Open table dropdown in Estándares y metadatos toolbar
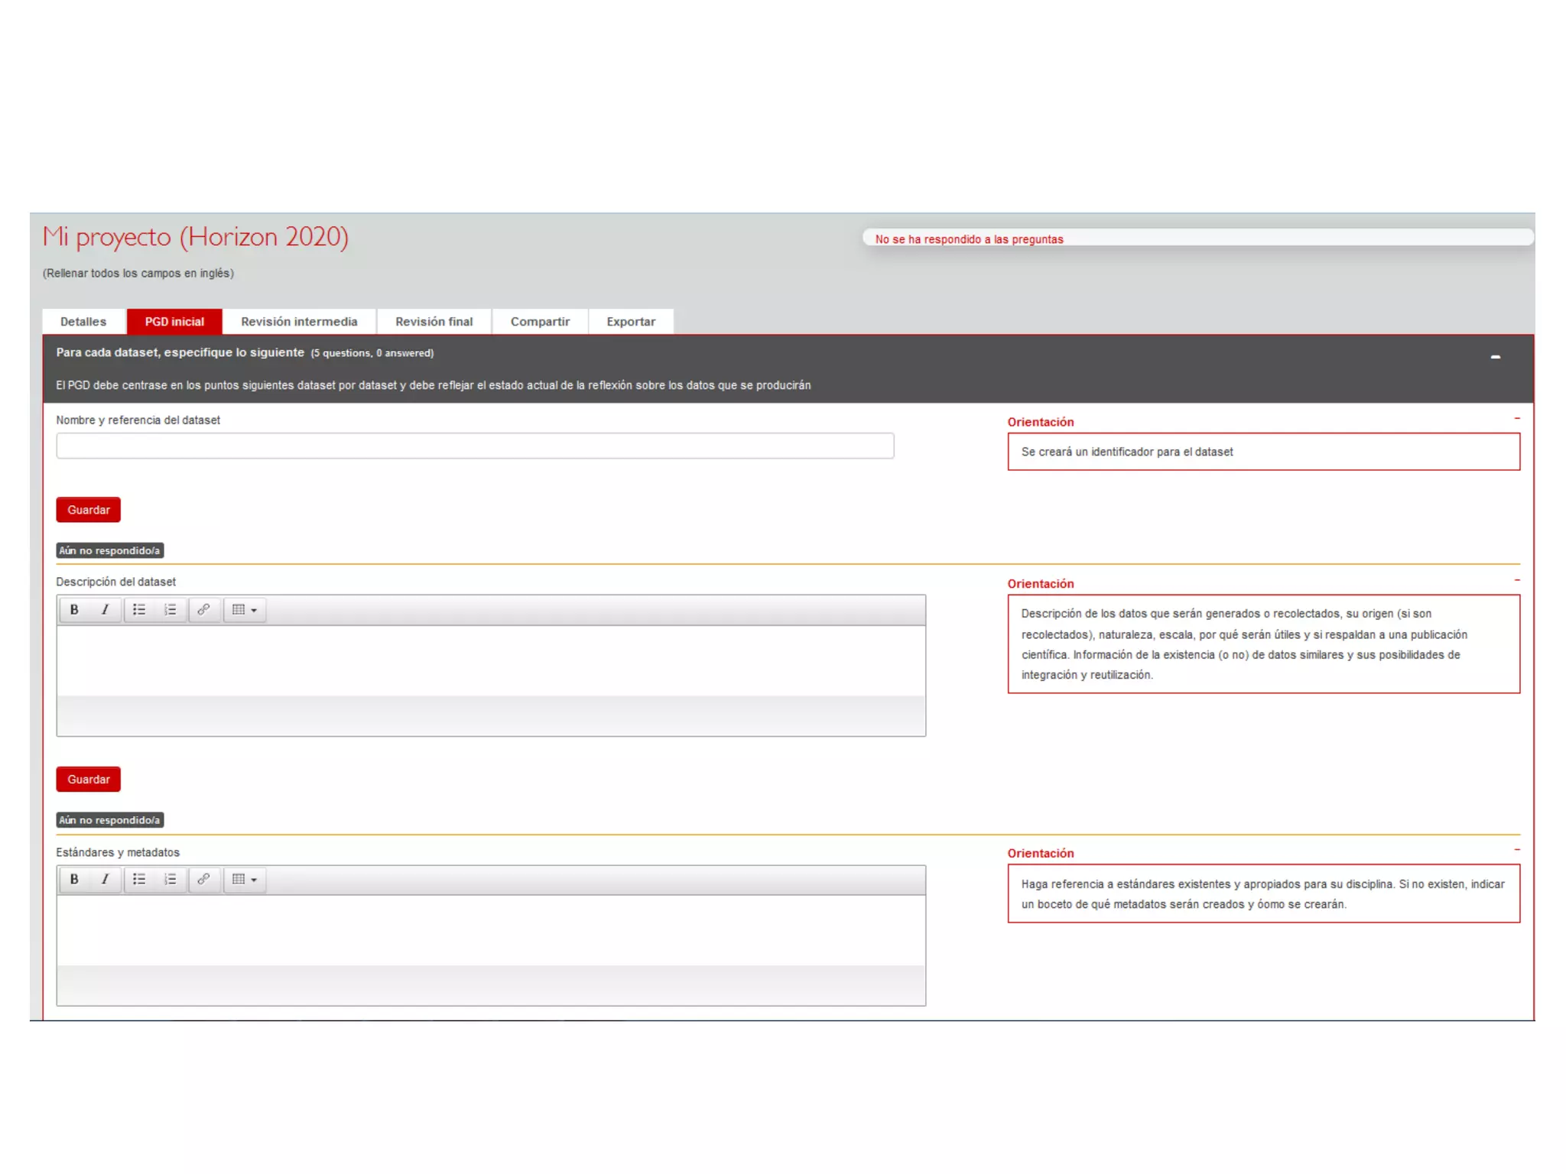 pyautogui.click(x=245, y=880)
